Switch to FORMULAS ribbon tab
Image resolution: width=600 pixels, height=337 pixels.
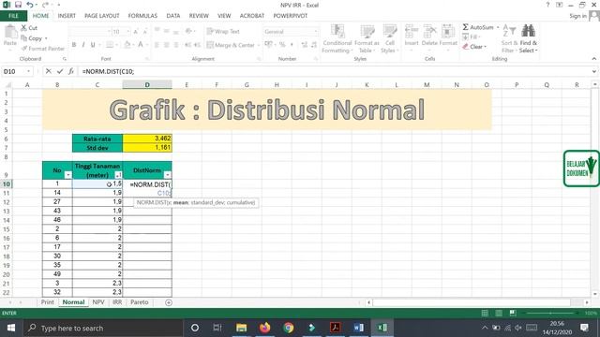click(142, 16)
